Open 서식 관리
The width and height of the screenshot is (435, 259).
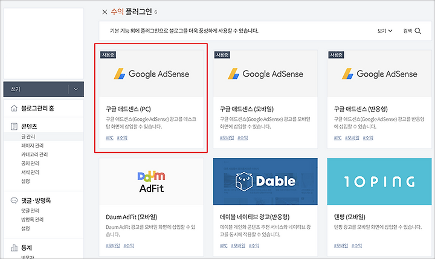point(30,172)
